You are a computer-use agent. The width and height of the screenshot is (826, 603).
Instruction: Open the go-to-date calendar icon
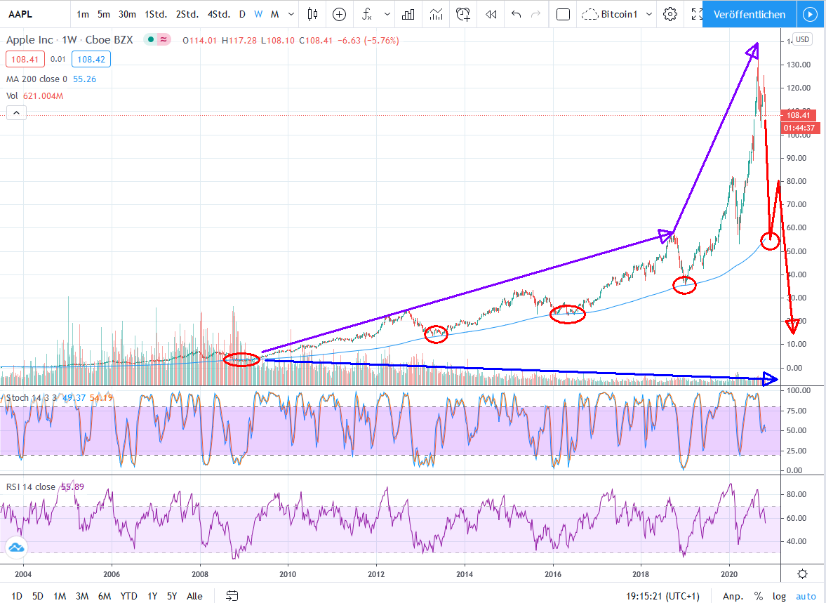click(x=232, y=596)
